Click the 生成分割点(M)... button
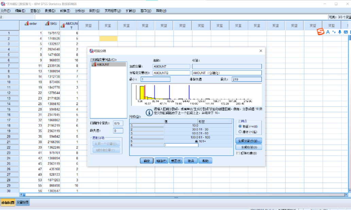 249,141
